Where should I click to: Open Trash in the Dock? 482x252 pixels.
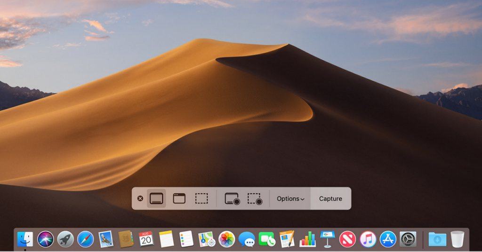click(458, 239)
